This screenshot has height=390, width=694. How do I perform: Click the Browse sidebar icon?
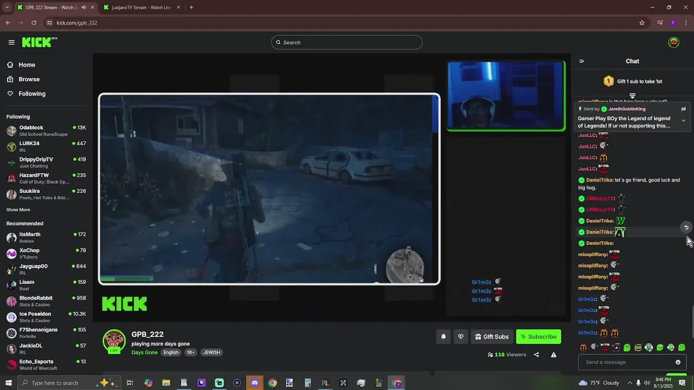pyautogui.click(x=10, y=79)
